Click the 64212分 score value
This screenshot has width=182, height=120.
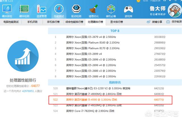159,88
